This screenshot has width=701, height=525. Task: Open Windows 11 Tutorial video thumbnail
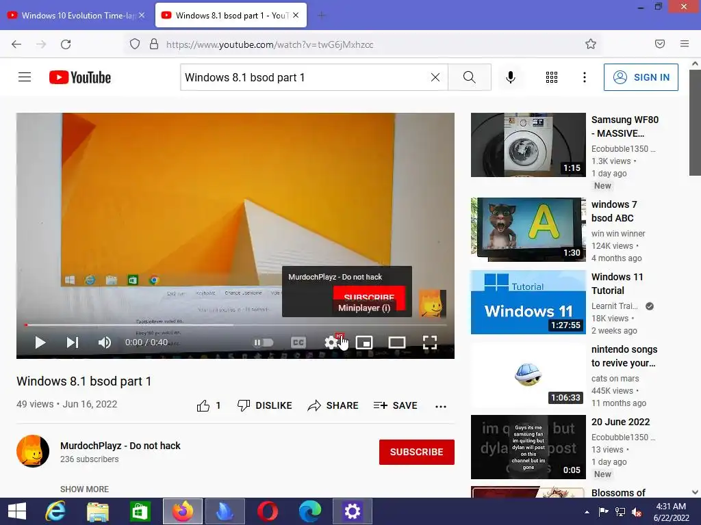pos(528,302)
